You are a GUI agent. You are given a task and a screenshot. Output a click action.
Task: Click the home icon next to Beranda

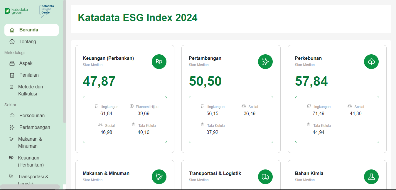click(x=12, y=30)
